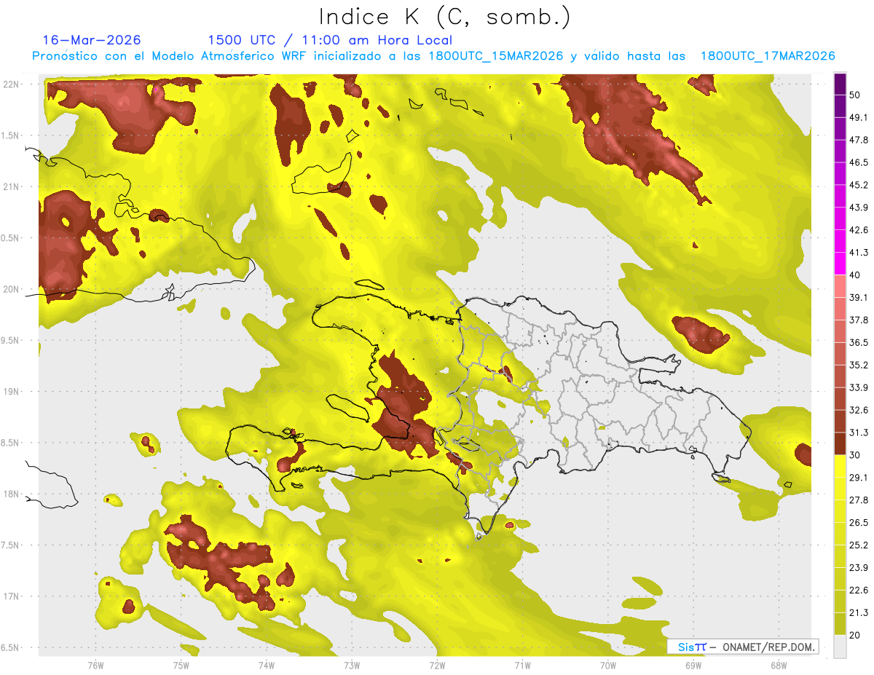The width and height of the screenshot is (874, 675).
Task: Click the "46.5" colorbar value label
Action: coord(859,163)
